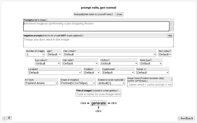Viewport: 197px width, 123px height.
Task: Click the lower small button beside the prompt box
Action: [x=172, y=28]
